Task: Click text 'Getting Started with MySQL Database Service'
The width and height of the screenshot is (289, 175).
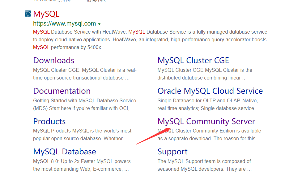Action: pyautogui.click(x=85, y=101)
